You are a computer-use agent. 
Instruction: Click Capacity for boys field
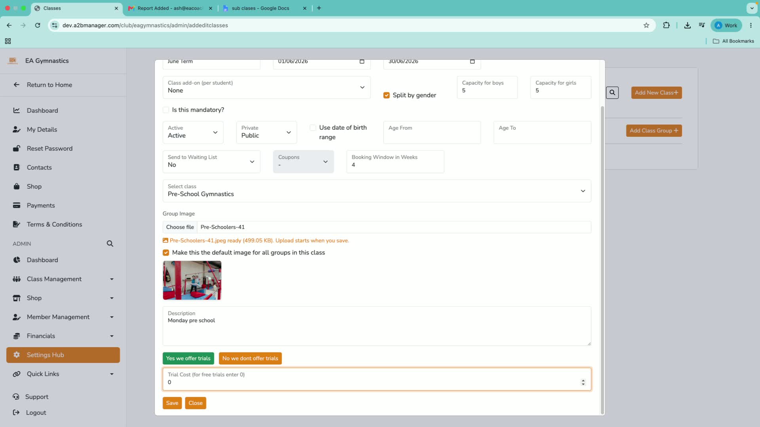point(487,87)
